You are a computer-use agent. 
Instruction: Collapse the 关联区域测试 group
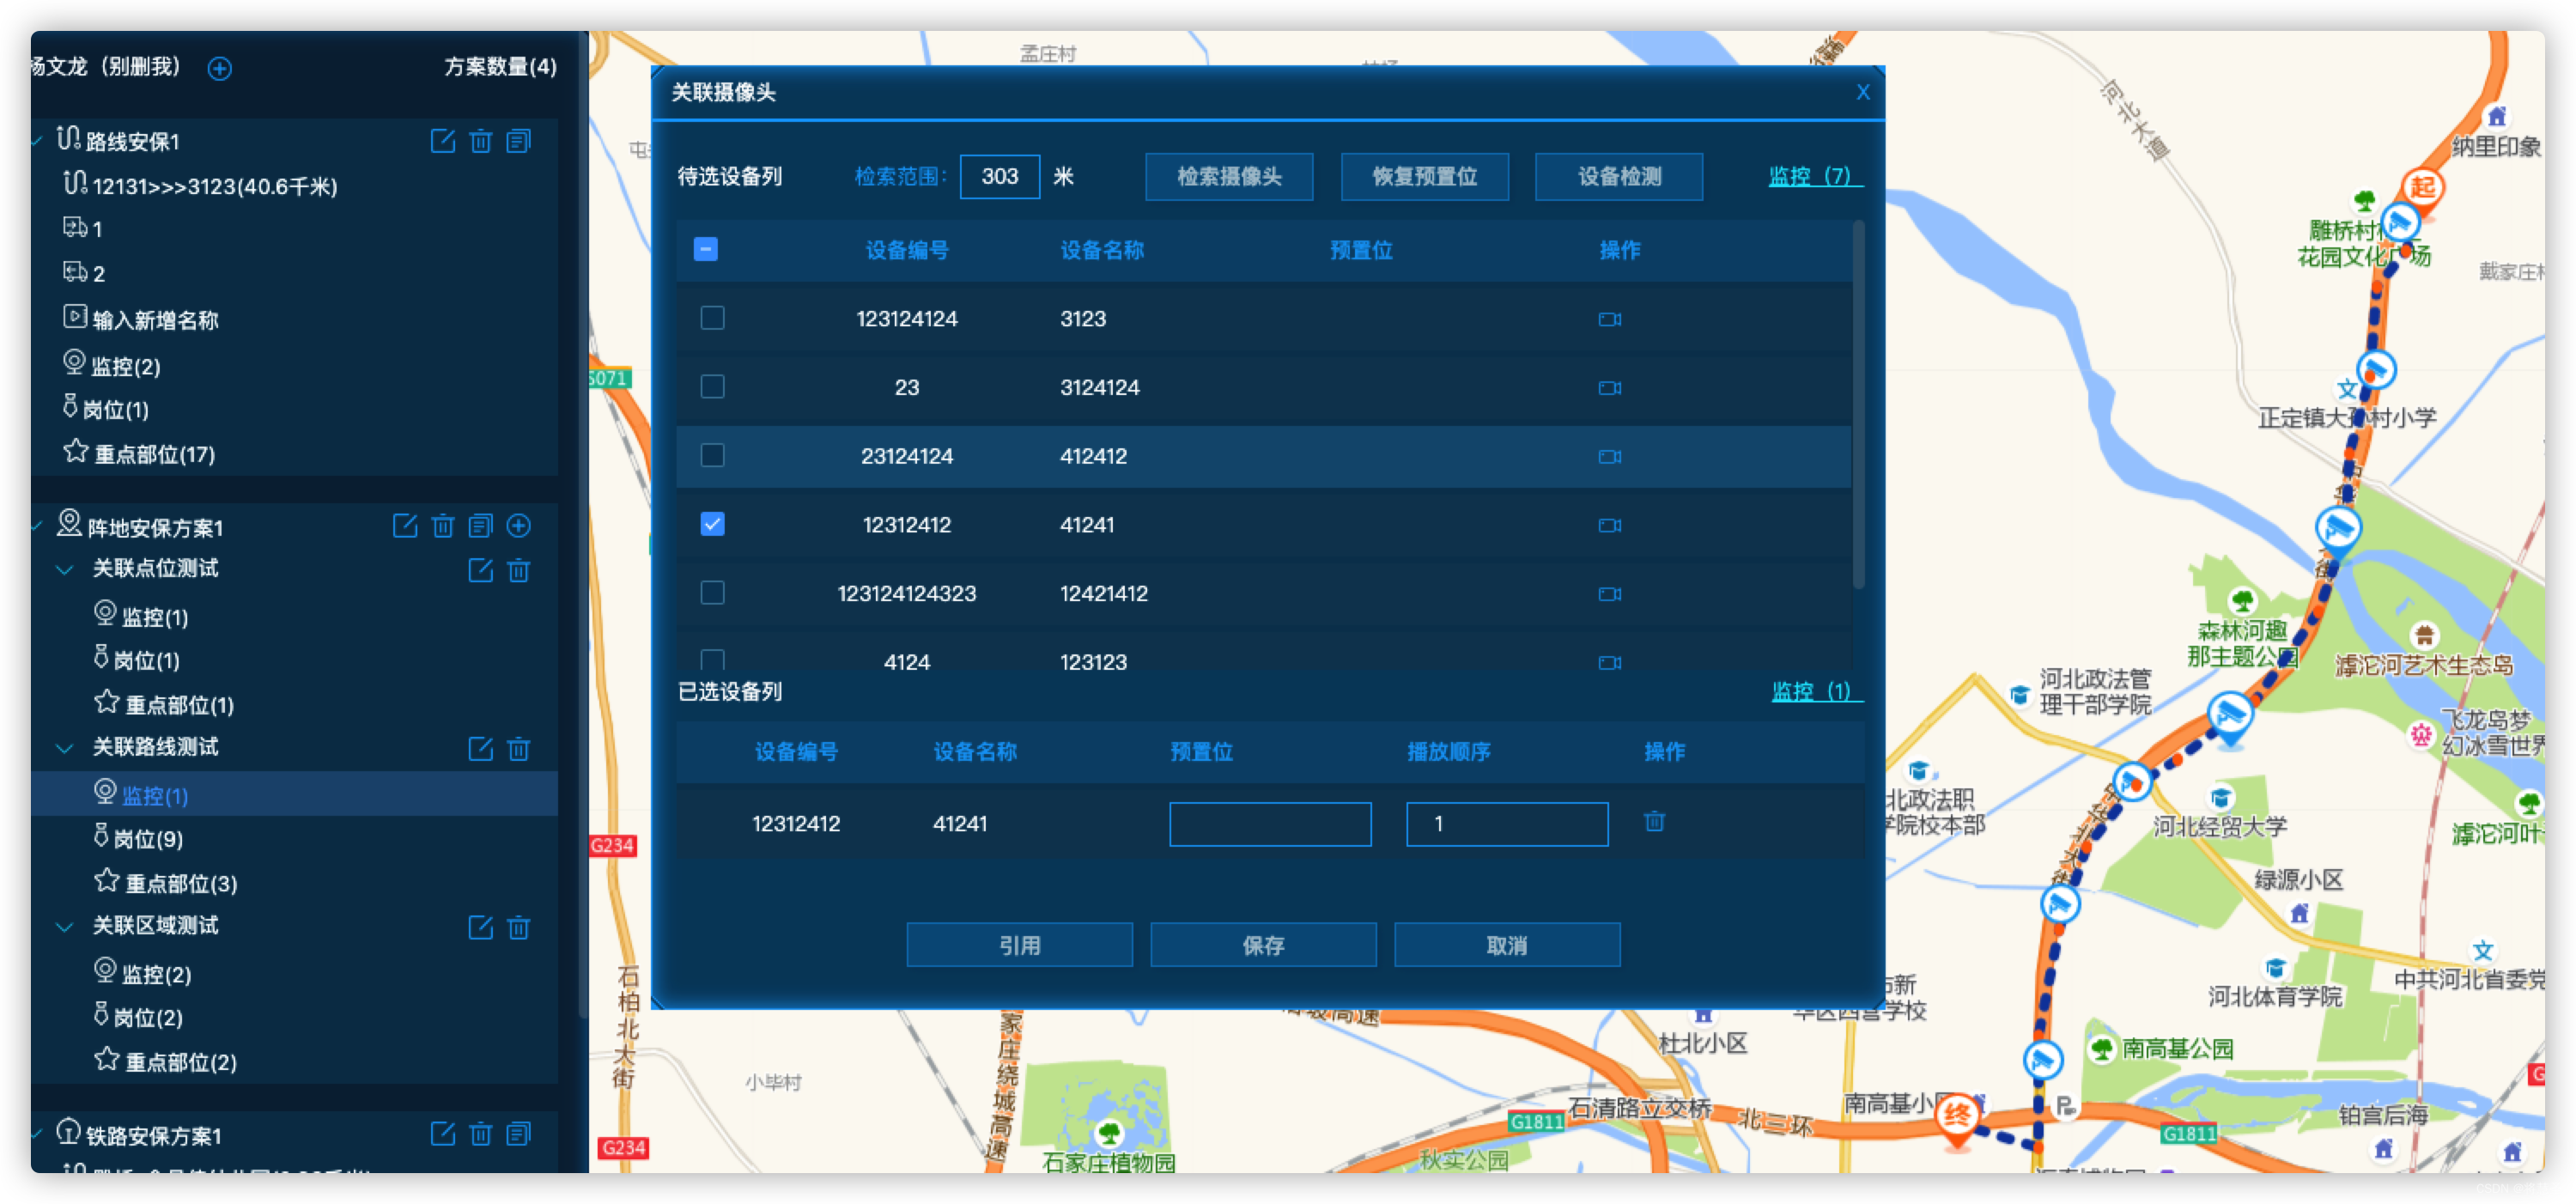(64, 927)
